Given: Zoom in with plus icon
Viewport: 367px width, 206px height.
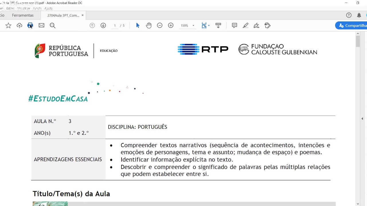Looking at the screenshot, I should click(171, 25).
